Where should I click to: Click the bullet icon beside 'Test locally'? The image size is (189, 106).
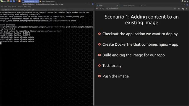click(x=100, y=65)
